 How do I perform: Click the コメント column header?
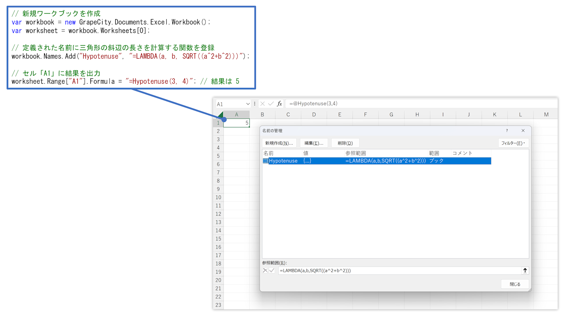[462, 153]
